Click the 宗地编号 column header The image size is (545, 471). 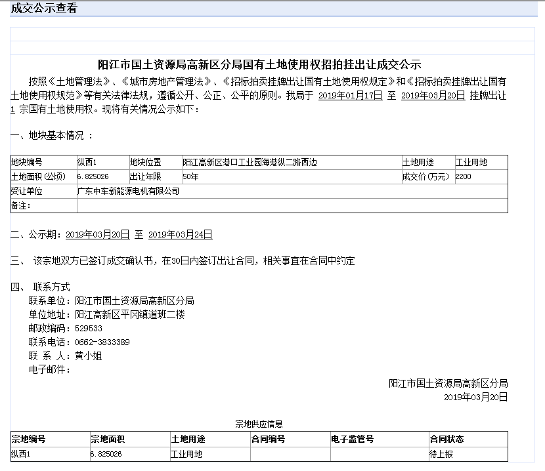tap(50, 439)
